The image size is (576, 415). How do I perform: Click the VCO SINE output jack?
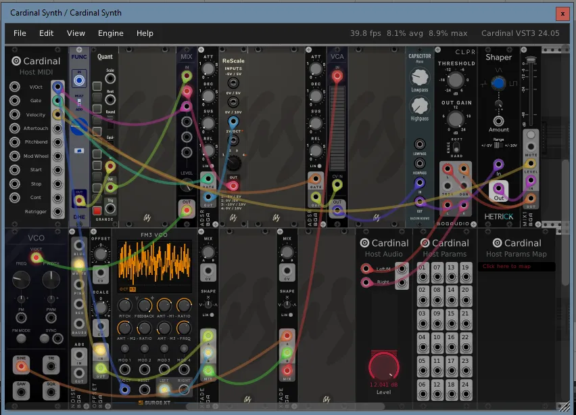(21, 366)
